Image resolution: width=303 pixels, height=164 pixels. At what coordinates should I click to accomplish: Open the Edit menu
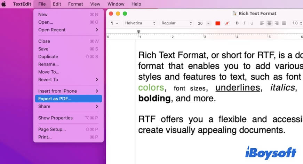click(57, 4)
